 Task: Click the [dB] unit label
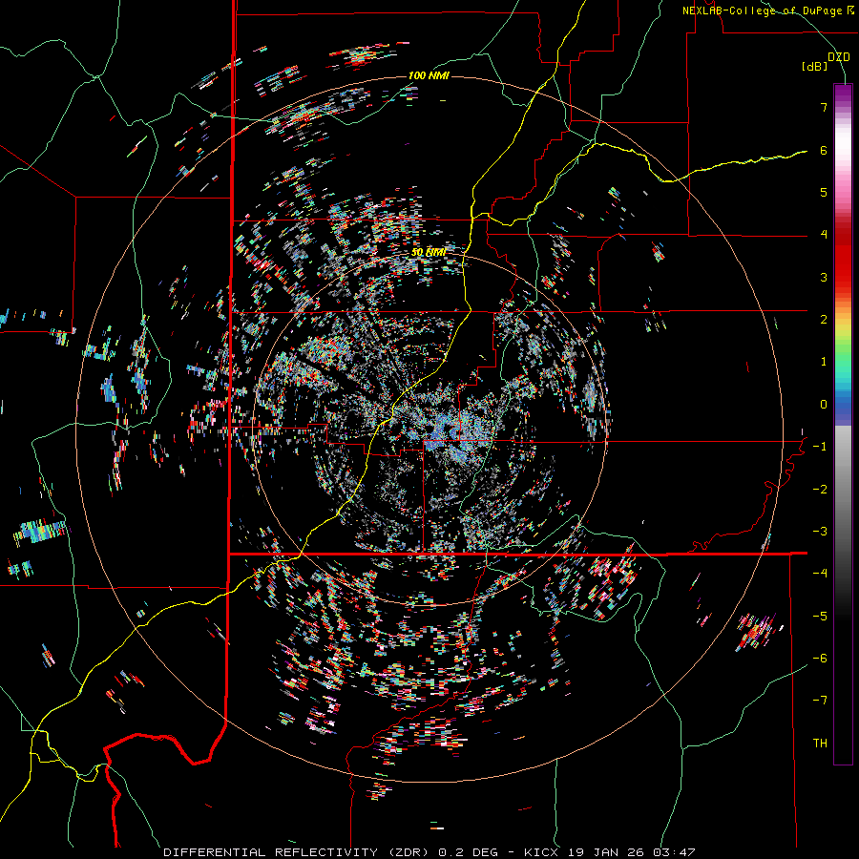[x=815, y=66]
